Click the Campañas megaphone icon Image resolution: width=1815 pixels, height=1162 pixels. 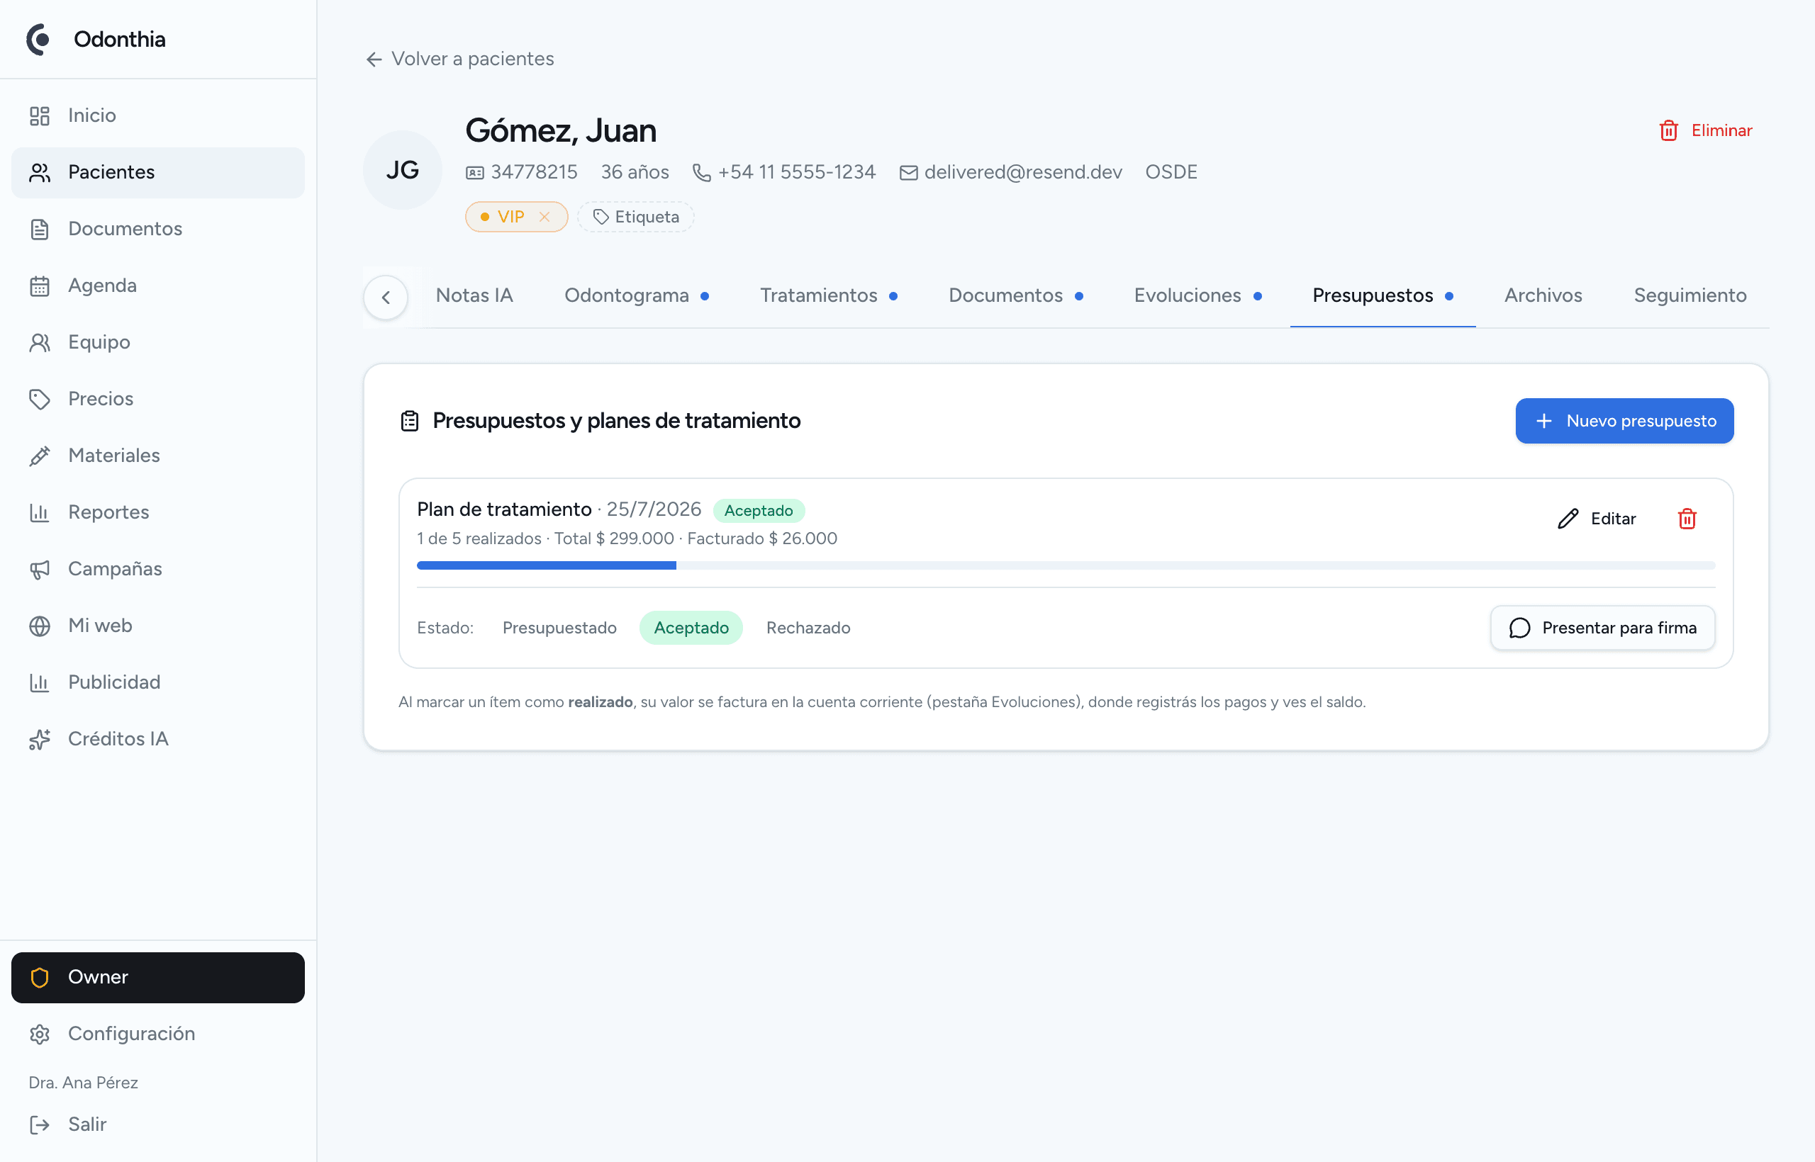[x=39, y=569]
